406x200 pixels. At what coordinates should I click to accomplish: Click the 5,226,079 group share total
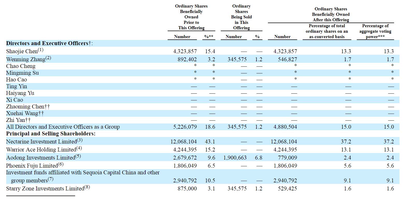point(185,127)
